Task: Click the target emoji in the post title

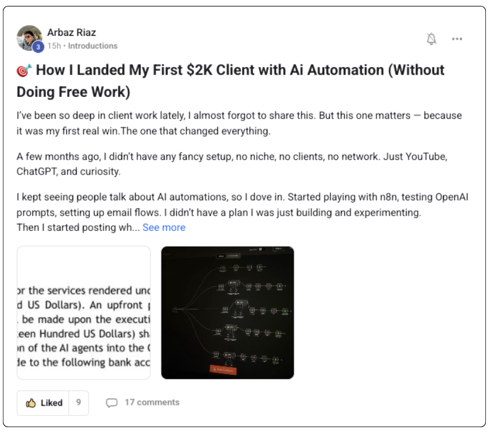Action: (x=24, y=71)
